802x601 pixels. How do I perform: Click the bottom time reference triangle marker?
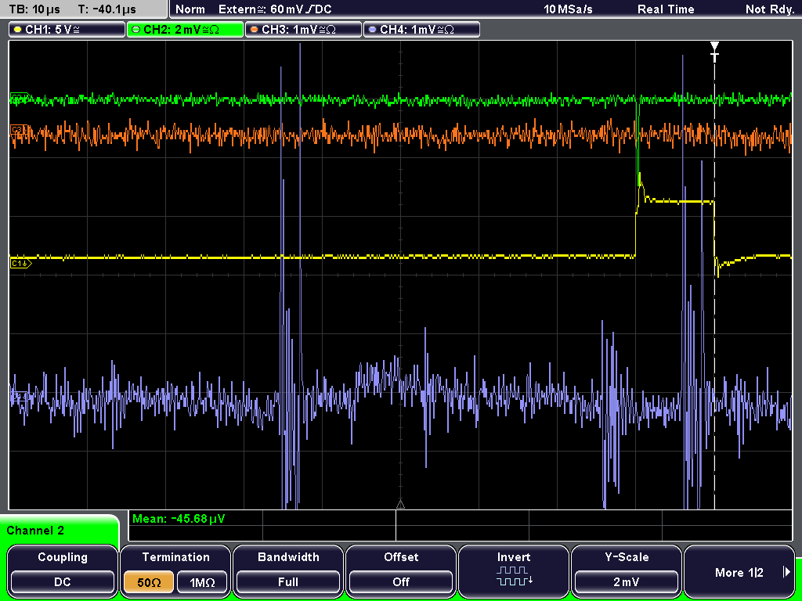[x=400, y=505]
